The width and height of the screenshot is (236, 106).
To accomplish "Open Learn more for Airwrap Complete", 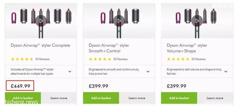I will pyautogui.click(x=59, y=98).
